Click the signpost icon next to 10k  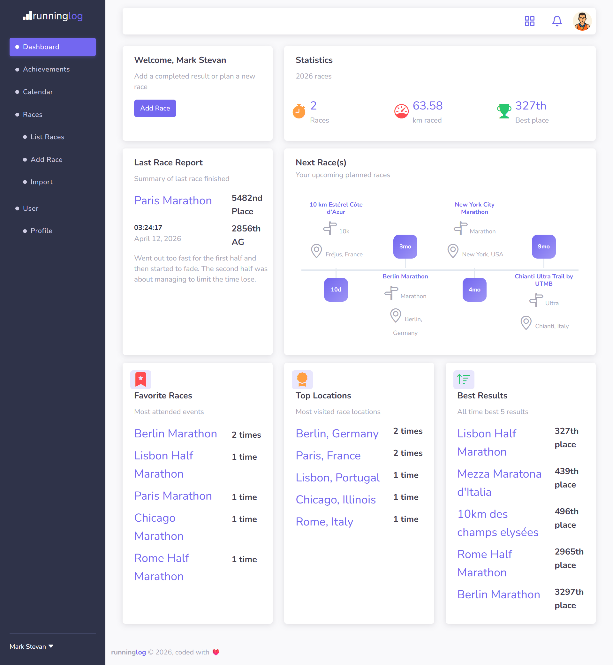(330, 228)
